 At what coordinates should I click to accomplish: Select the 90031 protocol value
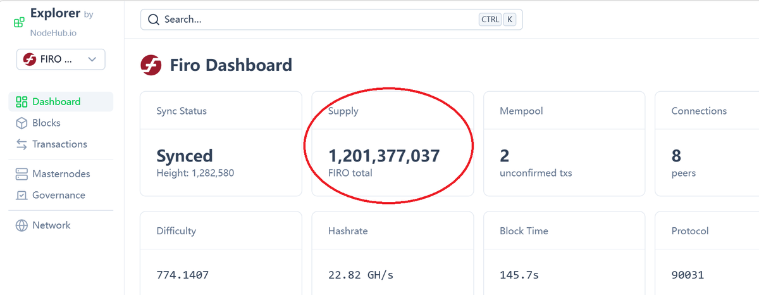point(688,275)
